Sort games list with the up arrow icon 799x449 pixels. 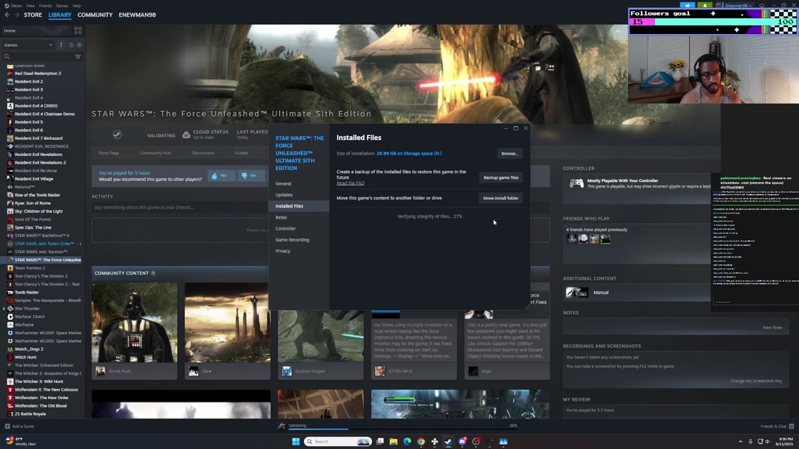tap(61, 45)
